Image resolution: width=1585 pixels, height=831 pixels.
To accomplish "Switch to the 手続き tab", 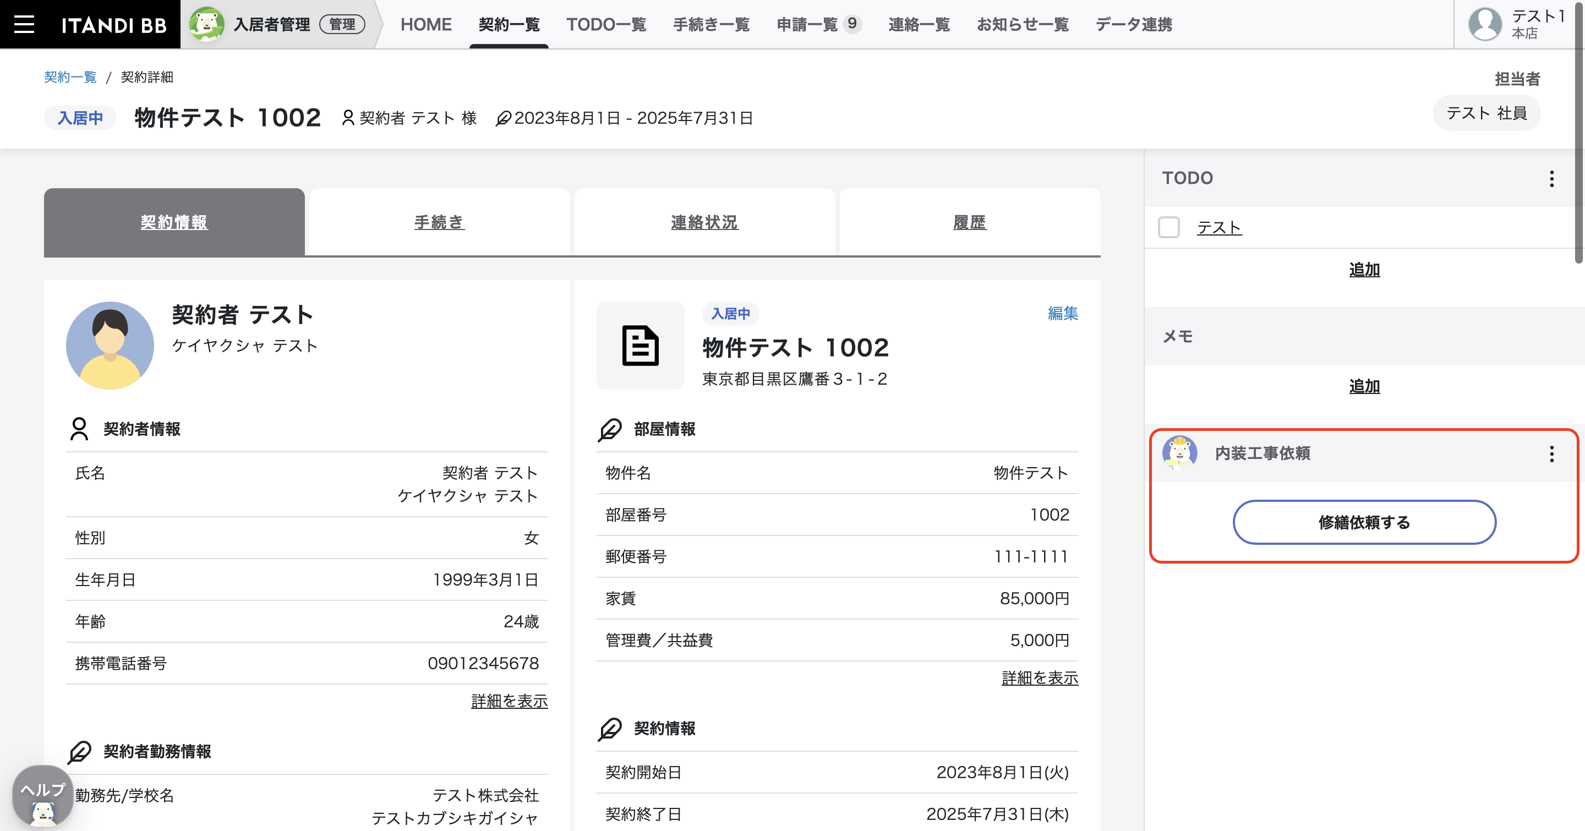I will click(439, 222).
